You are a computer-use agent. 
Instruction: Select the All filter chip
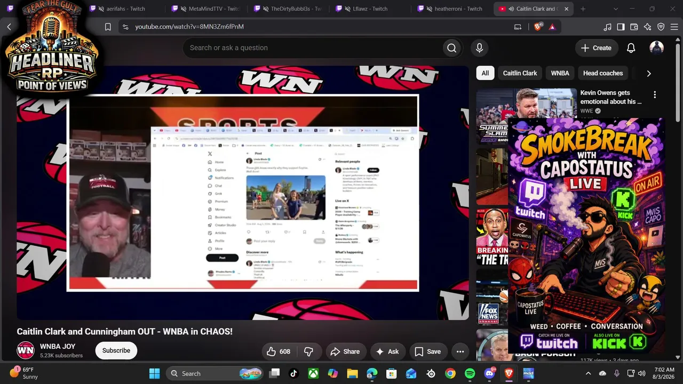485,73
